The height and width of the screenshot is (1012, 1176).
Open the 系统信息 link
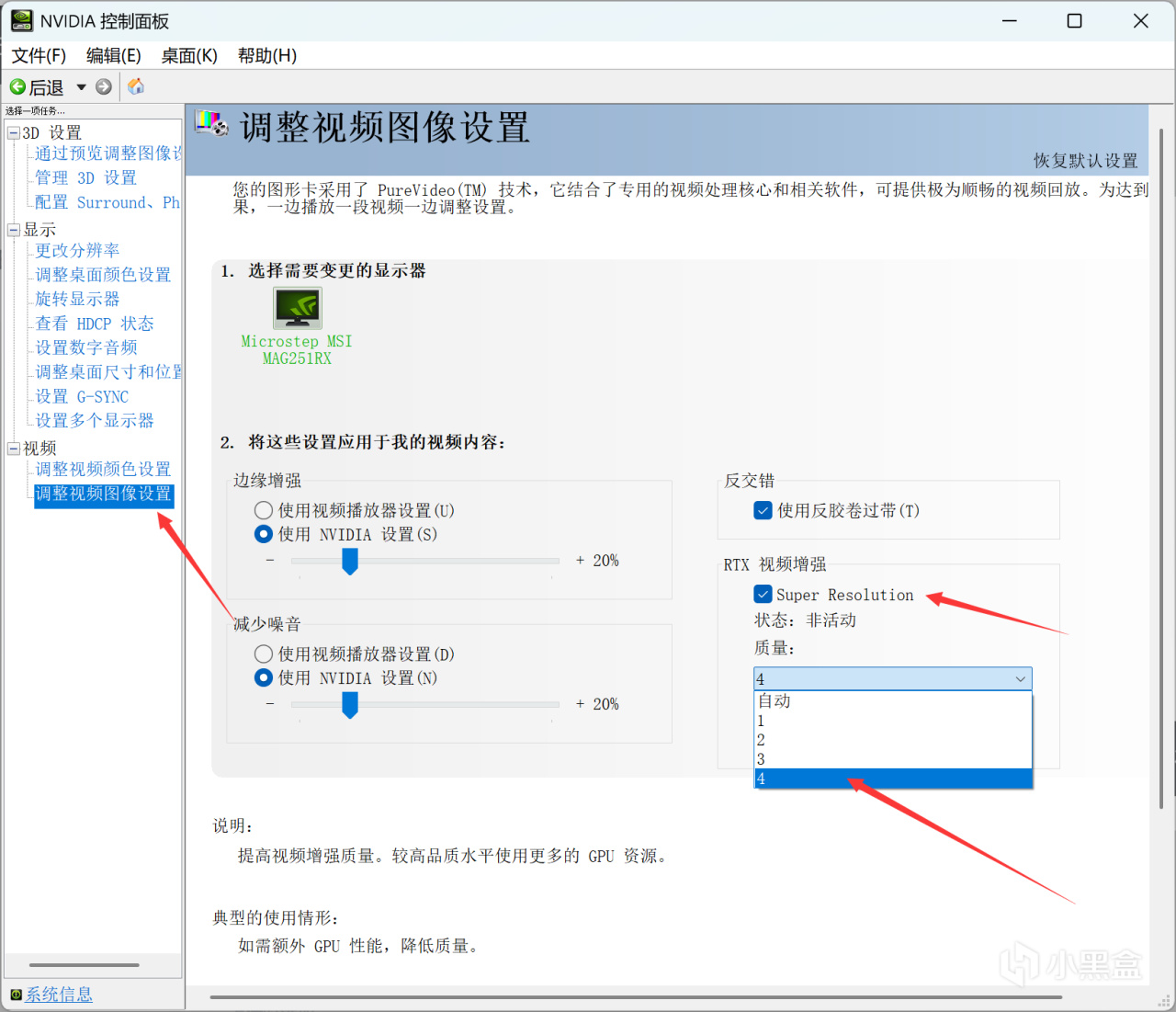click(59, 995)
